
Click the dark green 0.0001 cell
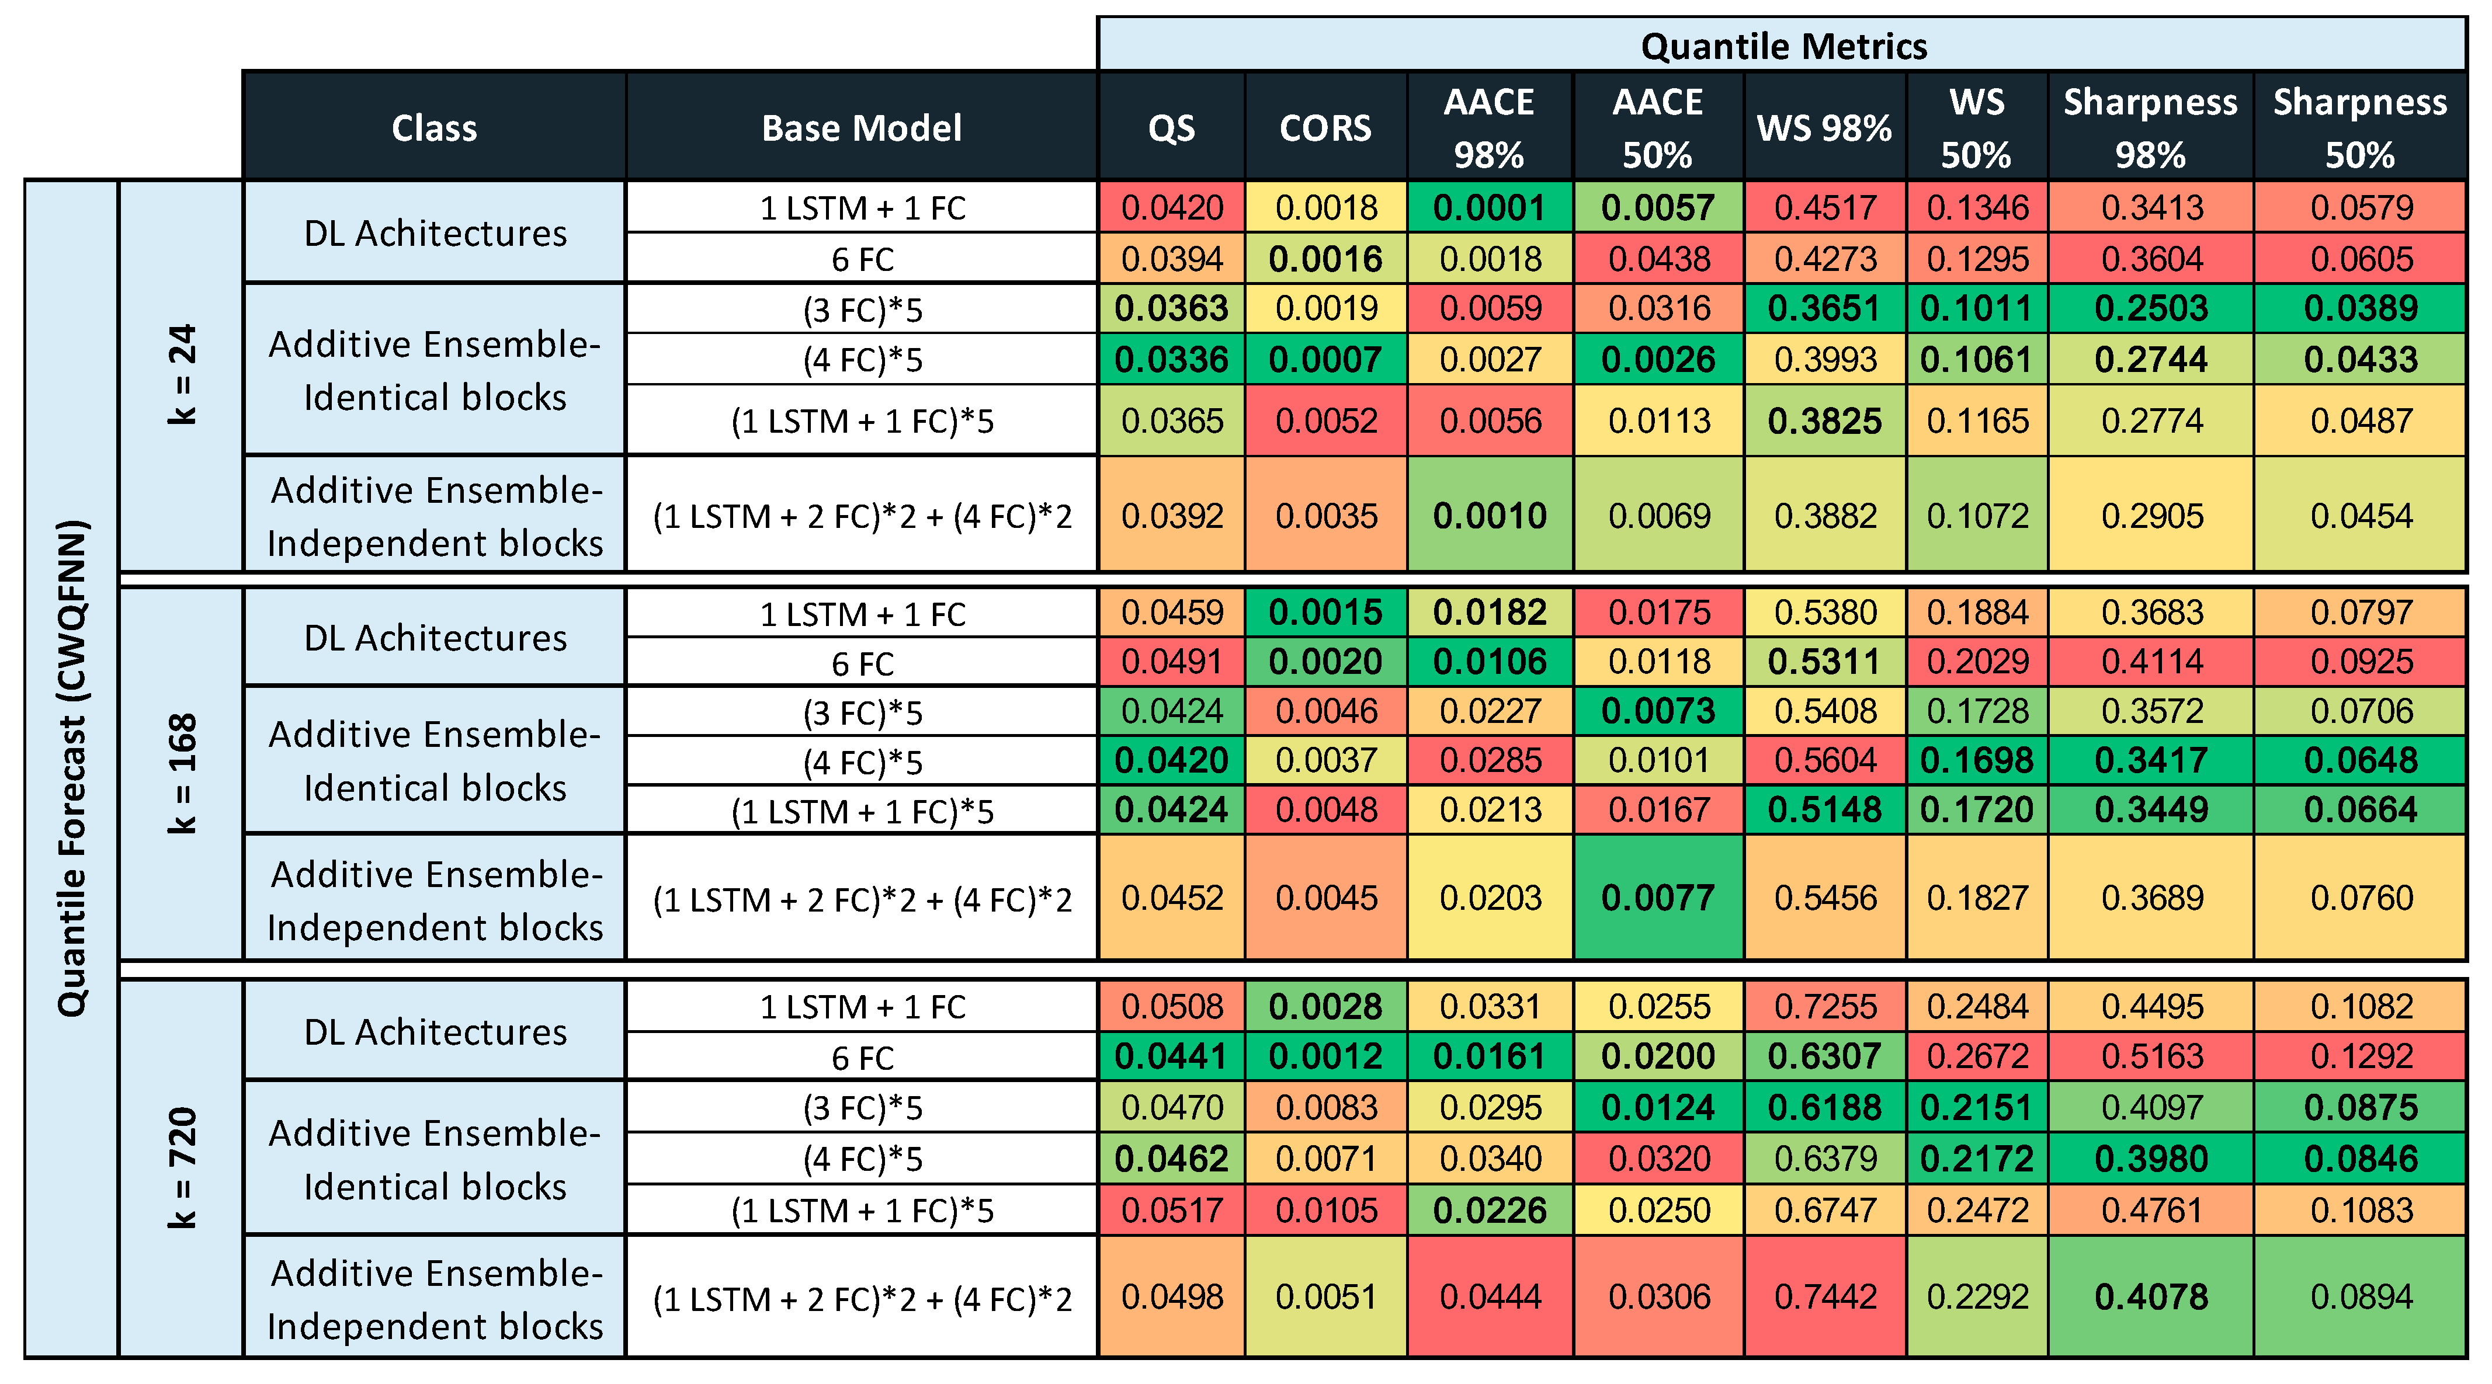1489,208
